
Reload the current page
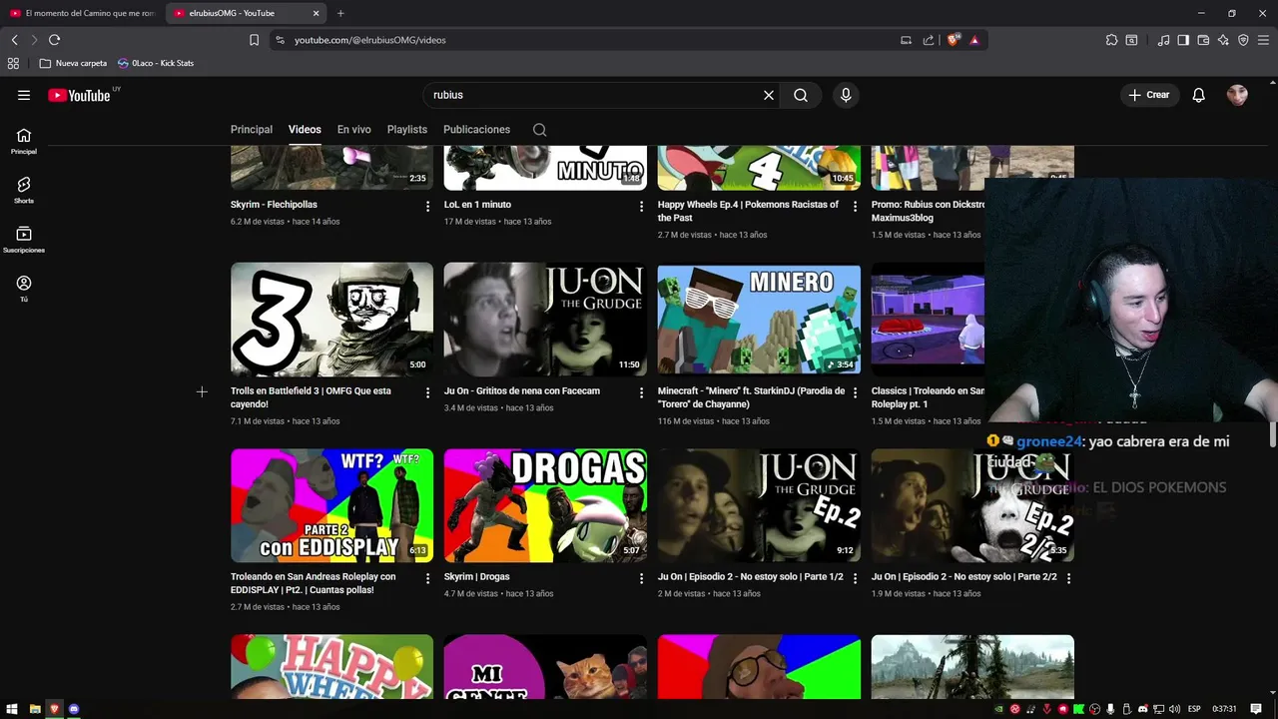click(54, 40)
